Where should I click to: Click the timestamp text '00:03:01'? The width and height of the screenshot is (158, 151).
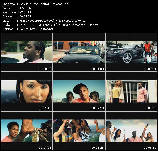coord(45,148)
